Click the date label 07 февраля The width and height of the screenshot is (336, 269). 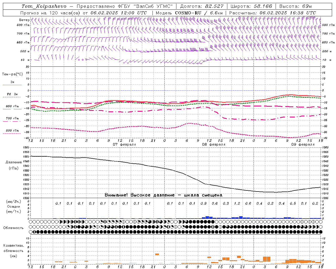point(124,144)
